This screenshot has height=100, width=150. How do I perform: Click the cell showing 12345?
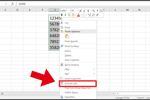(x=55, y=18)
